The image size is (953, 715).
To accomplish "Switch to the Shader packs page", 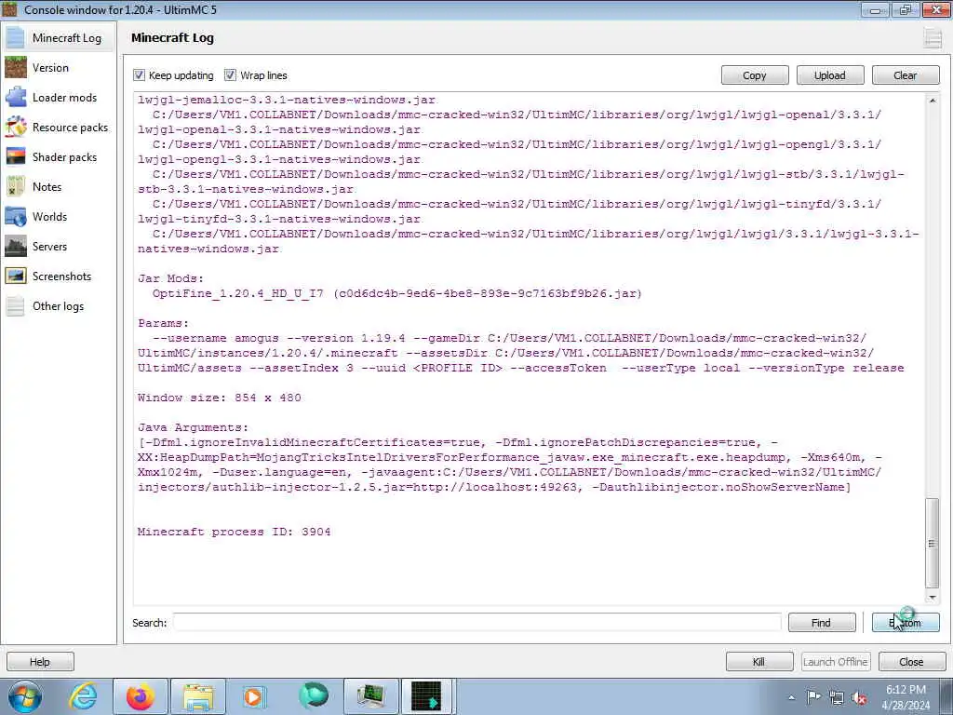I will (x=59, y=156).
